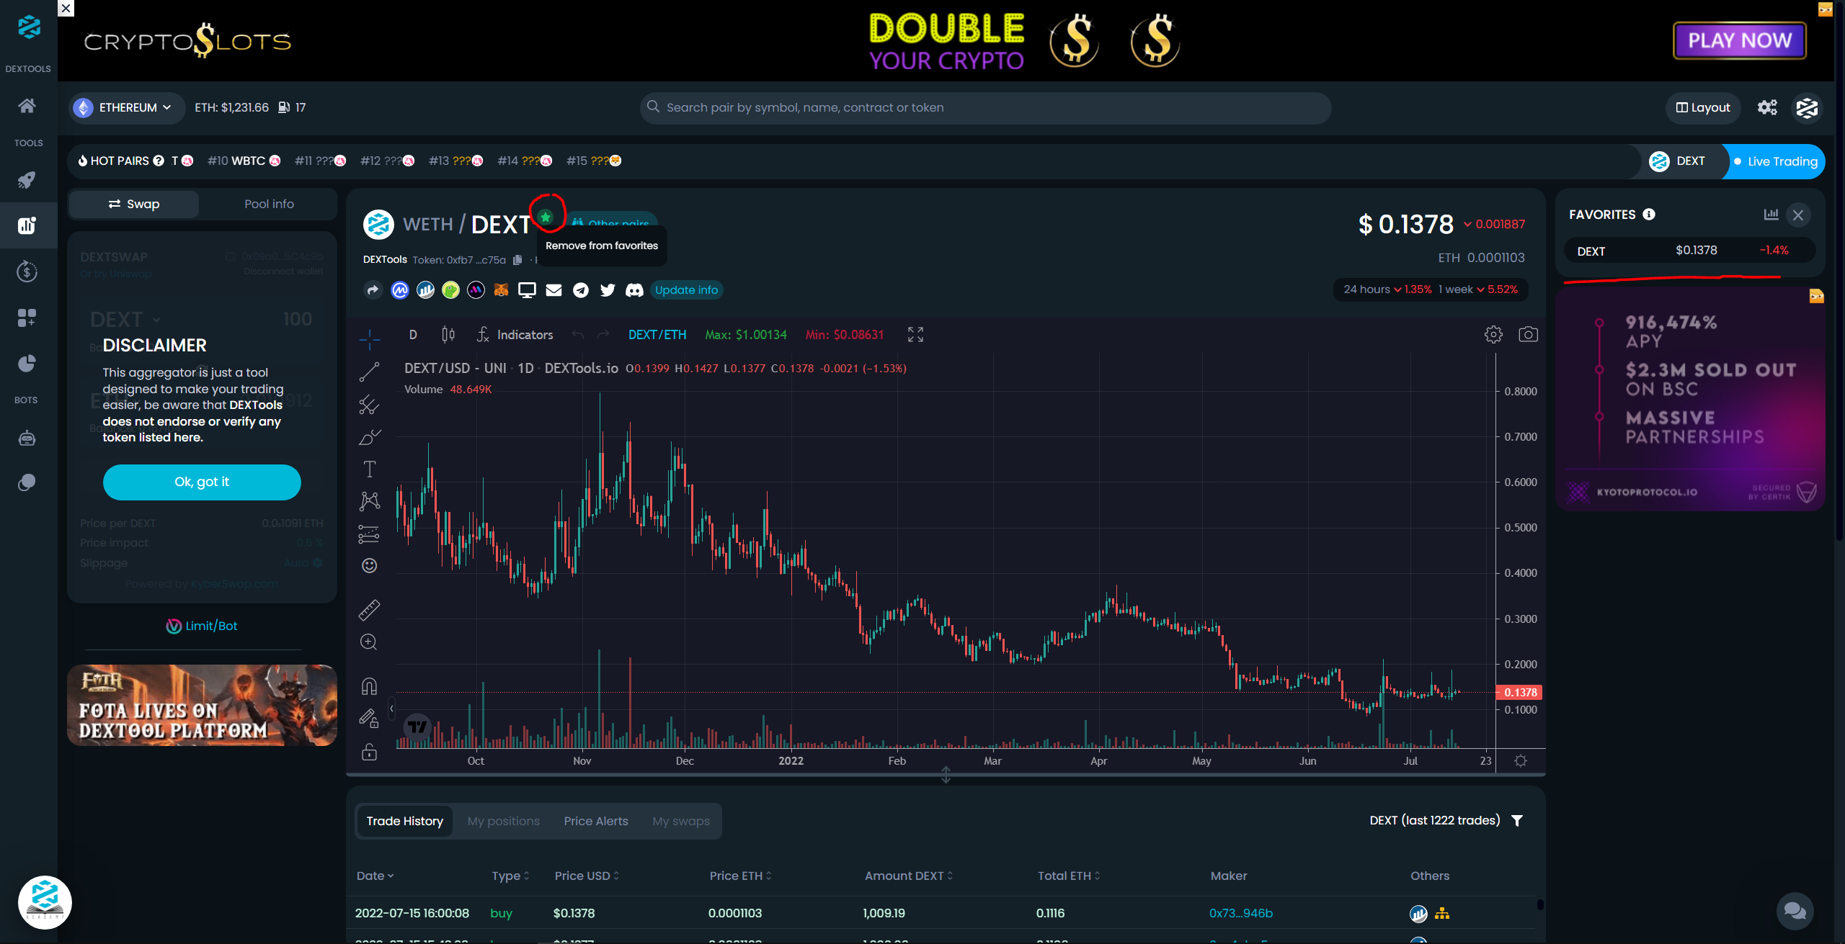Sort trades by Type column
The height and width of the screenshot is (944, 1845).
(511, 876)
